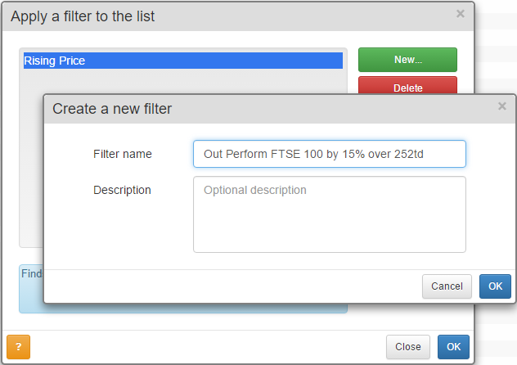517x365 pixels.
Task: Cancel creating the new filter
Action: click(447, 286)
